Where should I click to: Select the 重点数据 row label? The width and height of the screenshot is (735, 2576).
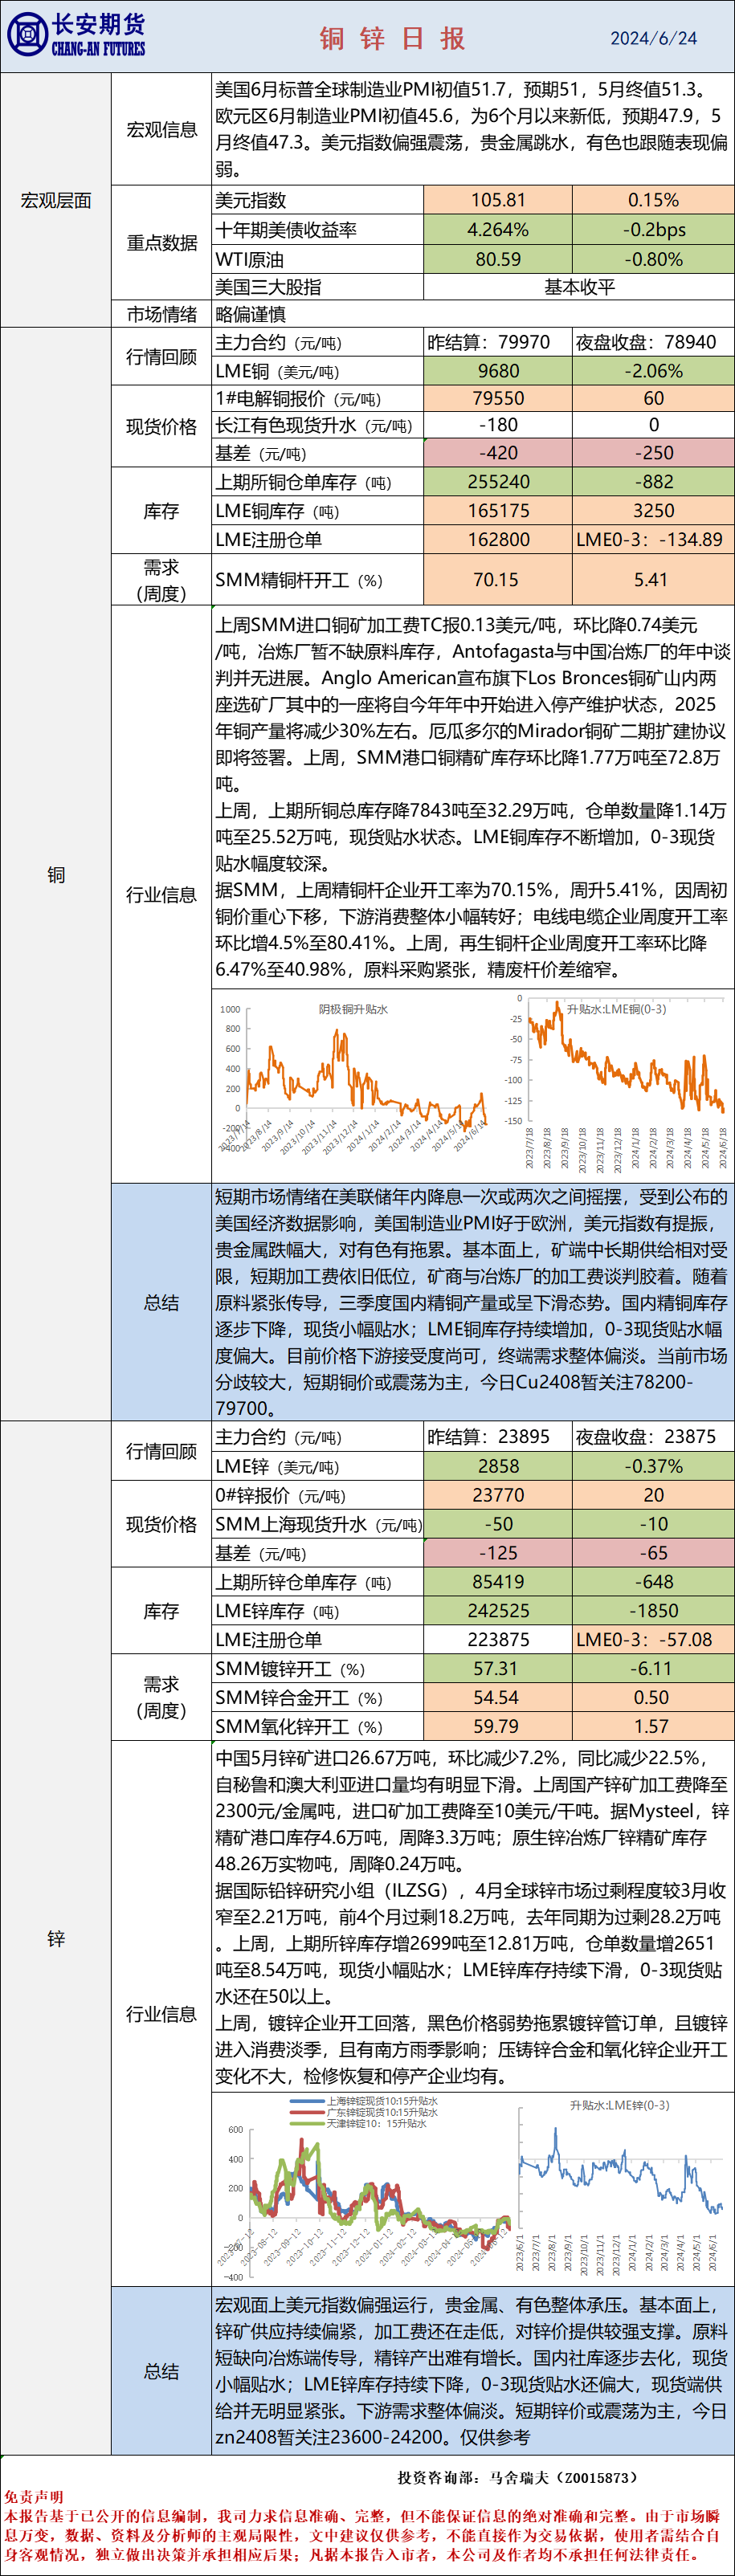[x=161, y=243]
